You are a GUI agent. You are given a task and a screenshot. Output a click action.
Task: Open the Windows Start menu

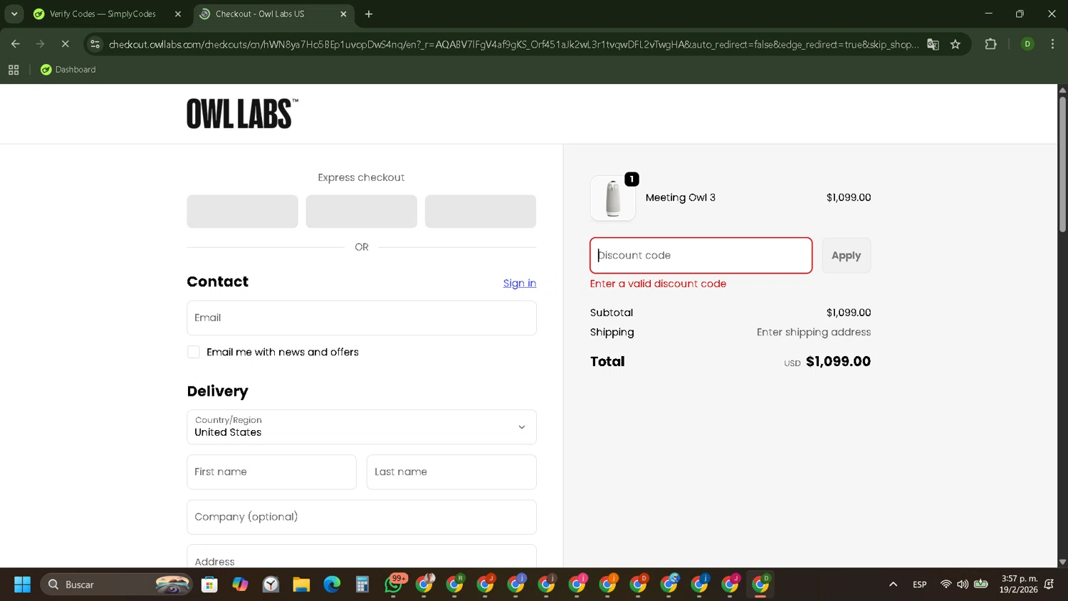click(22, 585)
